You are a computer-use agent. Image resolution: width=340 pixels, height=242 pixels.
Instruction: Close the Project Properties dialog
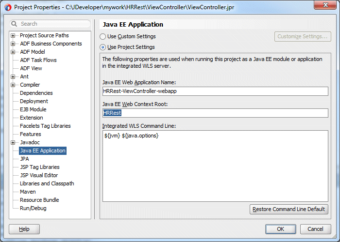click(325, 5)
